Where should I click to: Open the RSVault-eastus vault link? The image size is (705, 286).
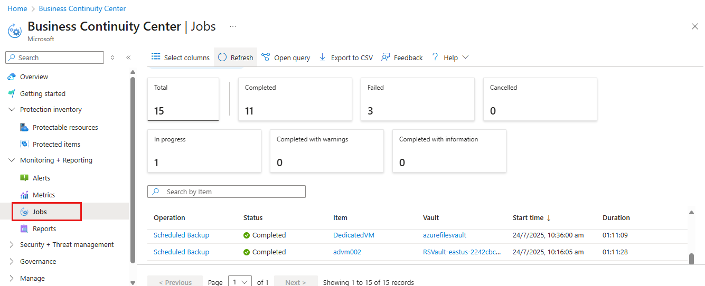462,252
